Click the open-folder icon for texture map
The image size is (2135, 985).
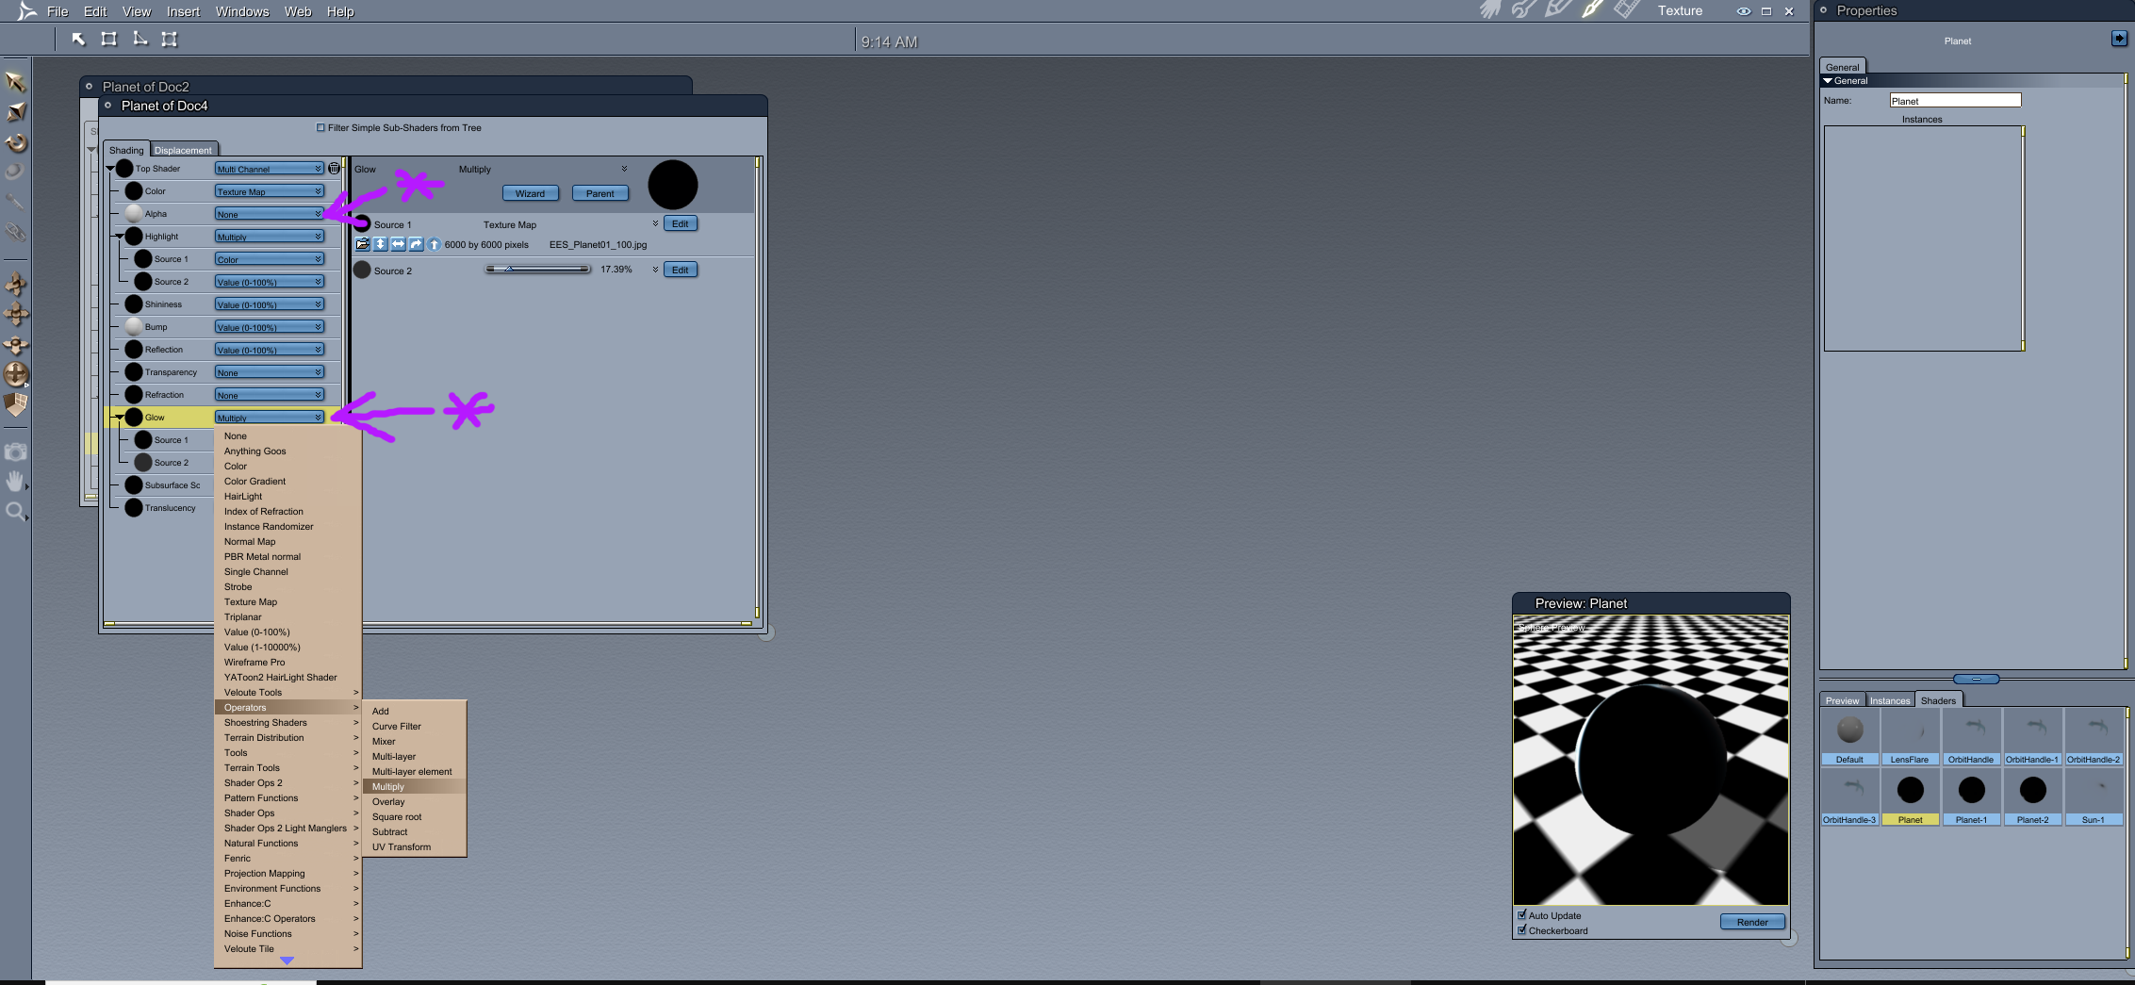(x=362, y=244)
